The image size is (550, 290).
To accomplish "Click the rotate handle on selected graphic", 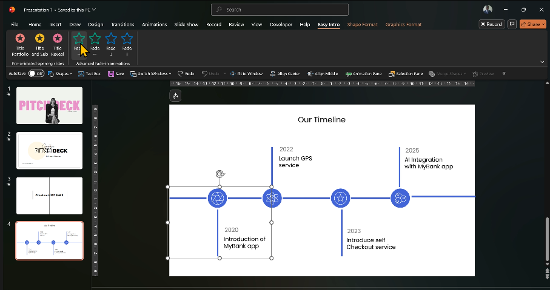I will pos(220,174).
